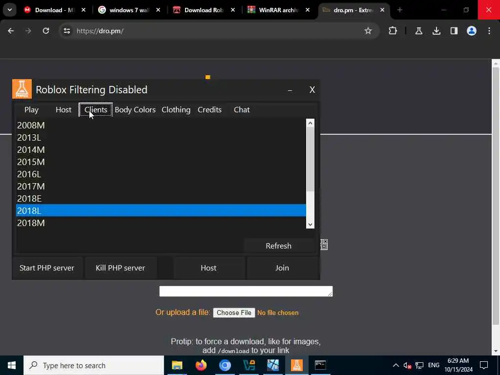
Task: Open the notification center icon
Action: (x=484, y=365)
